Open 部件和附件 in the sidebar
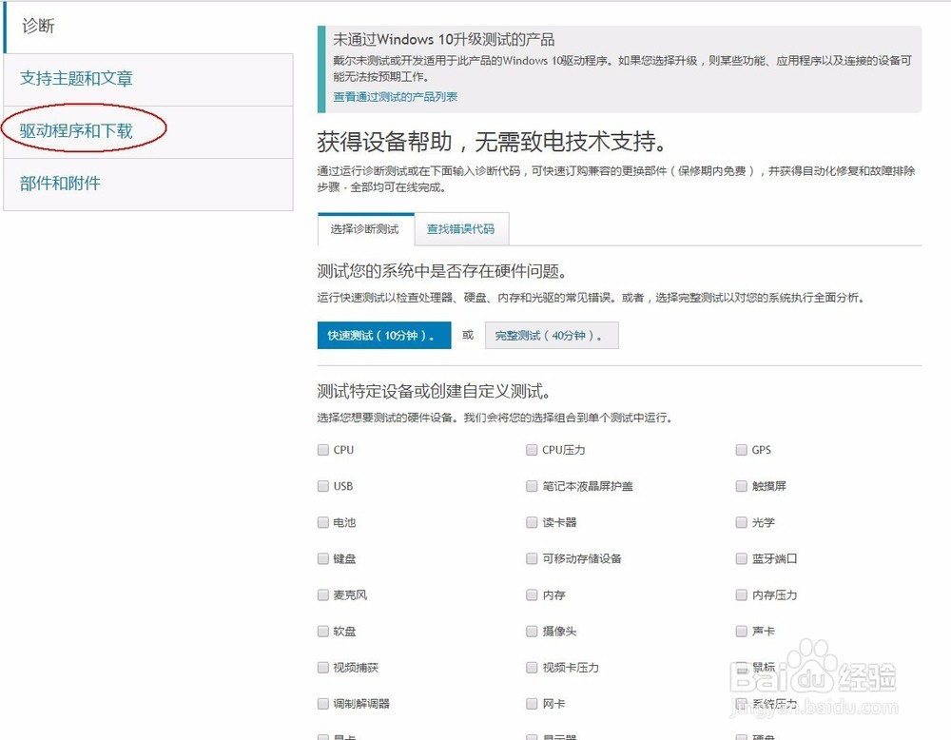Image resolution: width=951 pixels, height=740 pixels. pos(148,185)
